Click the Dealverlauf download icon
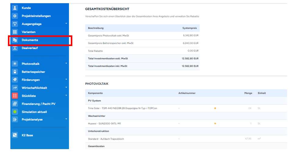Screen dimensions: 292x154 (x=15, y=48)
